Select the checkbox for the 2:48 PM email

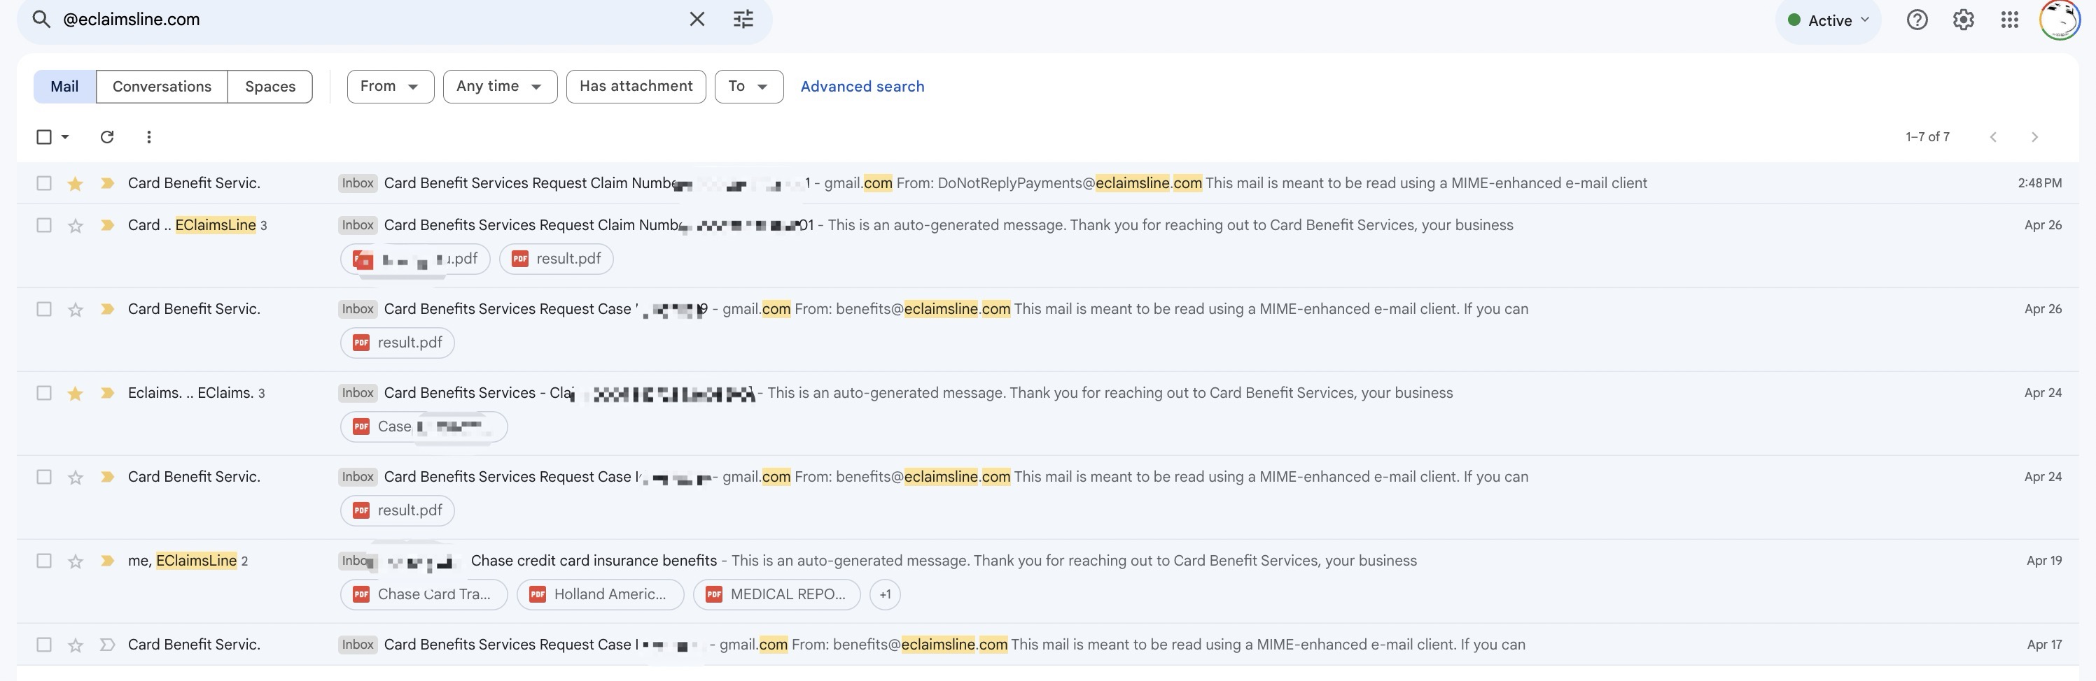click(44, 184)
